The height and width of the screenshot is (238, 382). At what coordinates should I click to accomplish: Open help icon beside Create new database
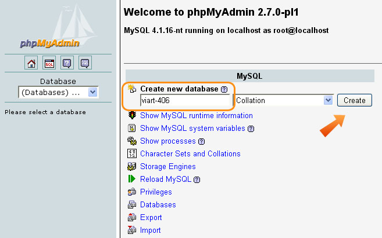coord(224,90)
